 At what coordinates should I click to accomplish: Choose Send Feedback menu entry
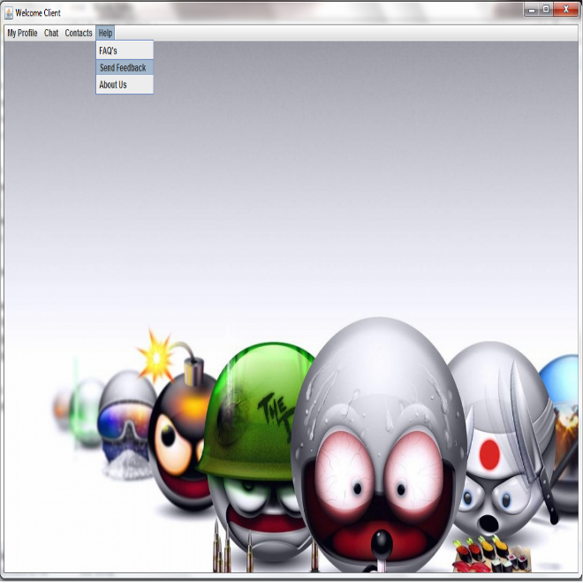[x=125, y=68]
